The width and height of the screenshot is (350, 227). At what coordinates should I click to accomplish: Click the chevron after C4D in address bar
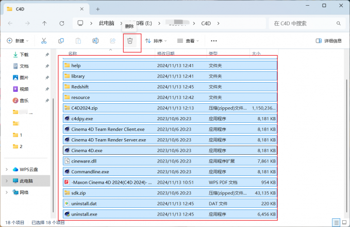(218, 23)
